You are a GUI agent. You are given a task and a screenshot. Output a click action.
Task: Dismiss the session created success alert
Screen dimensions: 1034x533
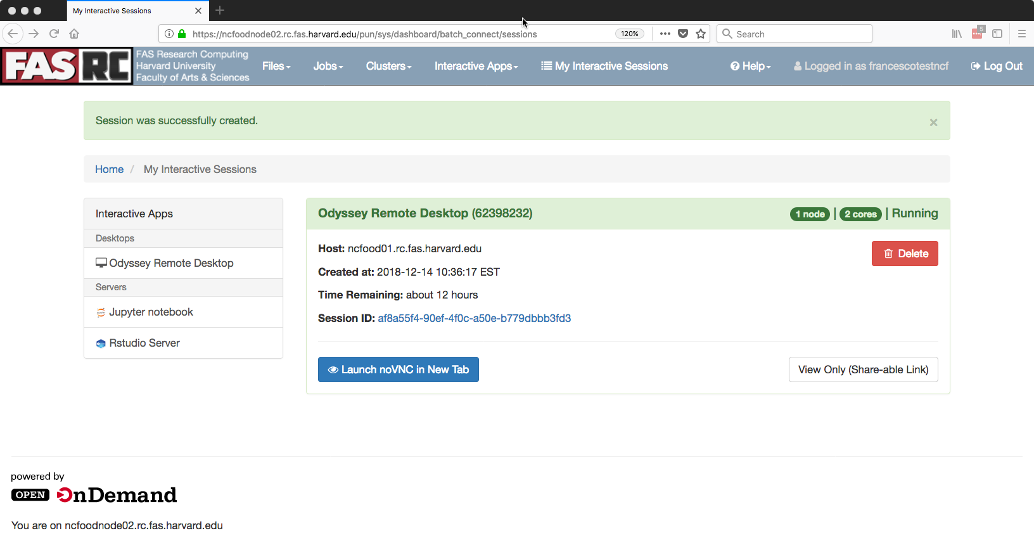(x=933, y=122)
